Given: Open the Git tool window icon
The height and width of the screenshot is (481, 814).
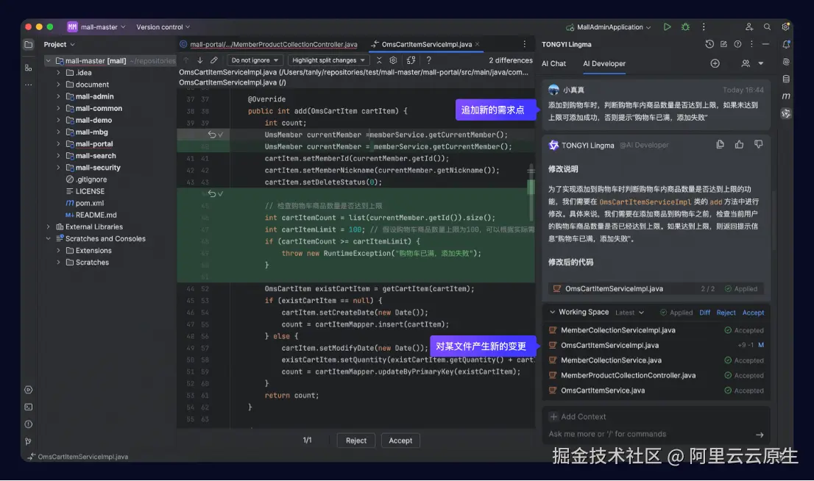Looking at the screenshot, I should [x=29, y=441].
